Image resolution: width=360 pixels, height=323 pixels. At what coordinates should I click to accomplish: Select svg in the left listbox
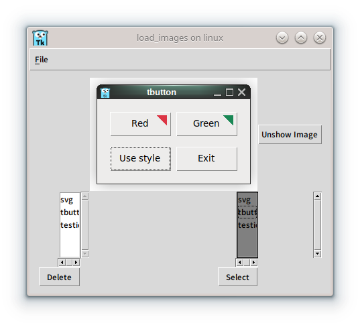70,200
